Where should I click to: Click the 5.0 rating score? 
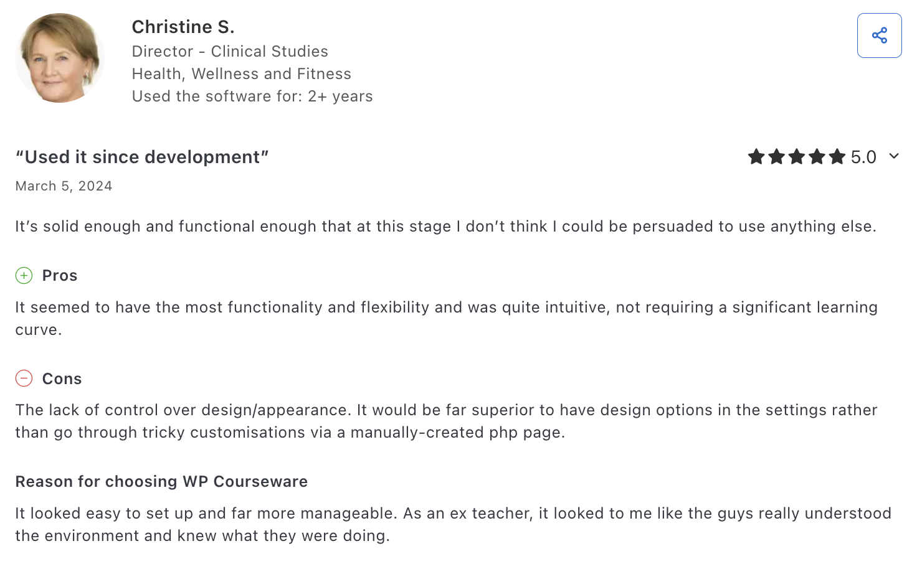(863, 157)
